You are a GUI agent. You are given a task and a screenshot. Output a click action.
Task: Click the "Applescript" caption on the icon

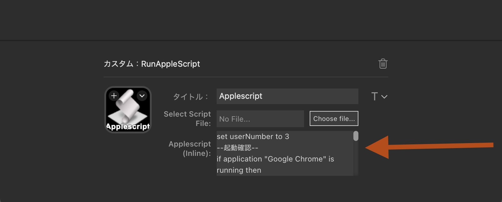click(x=128, y=127)
